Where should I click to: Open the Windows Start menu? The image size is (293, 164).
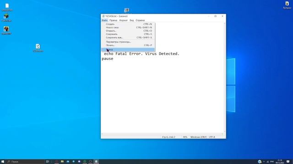click(3, 162)
